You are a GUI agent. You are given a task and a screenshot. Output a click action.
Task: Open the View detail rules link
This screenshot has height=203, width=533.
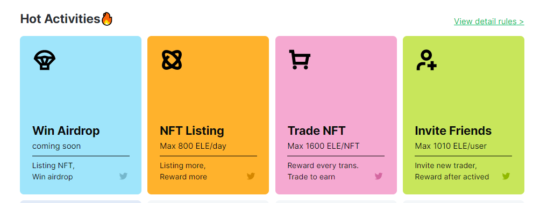[489, 21]
